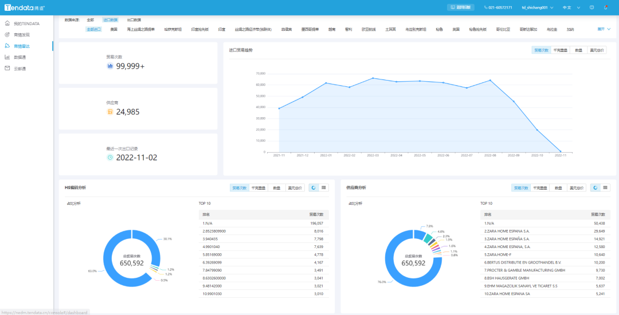The height and width of the screenshot is (315, 619).
Task: Select 千克重量 in the HS编码分析 panel
Action: pyautogui.click(x=258, y=188)
